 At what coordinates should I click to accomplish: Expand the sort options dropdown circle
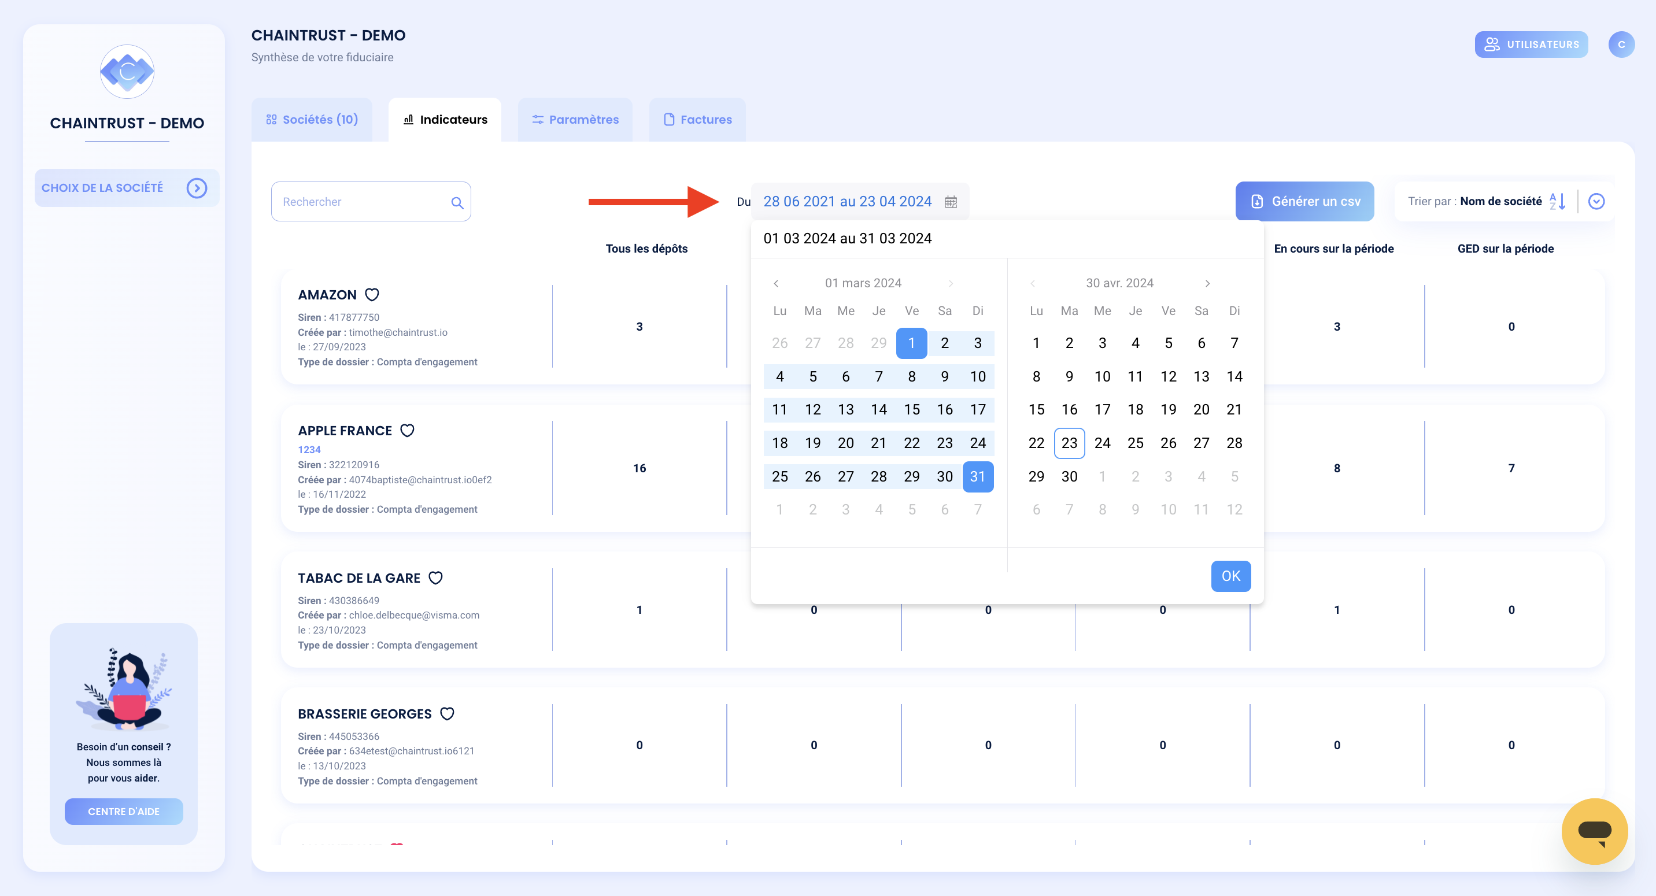[x=1596, y=201]
